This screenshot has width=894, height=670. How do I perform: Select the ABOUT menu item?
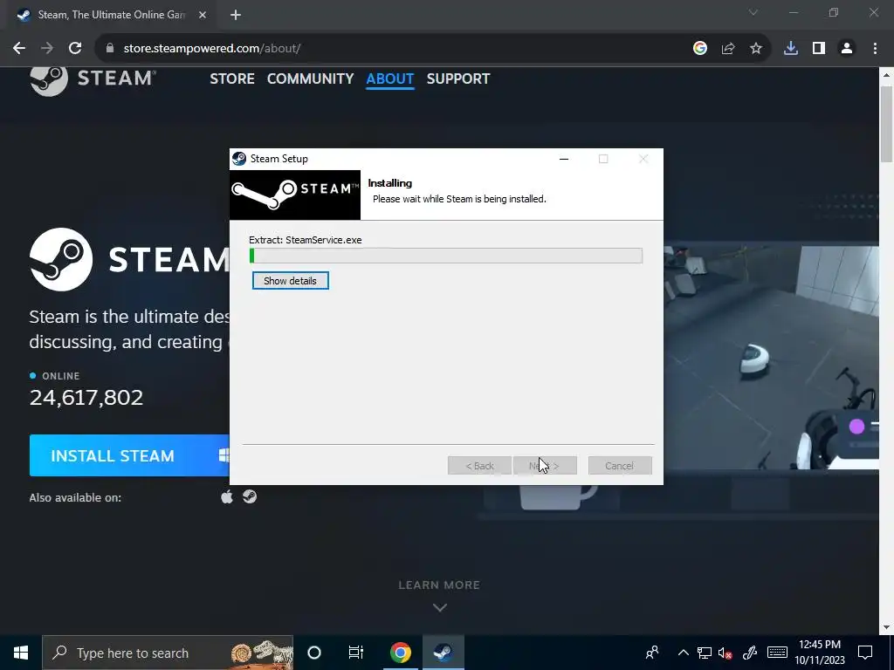pos(390,79)
